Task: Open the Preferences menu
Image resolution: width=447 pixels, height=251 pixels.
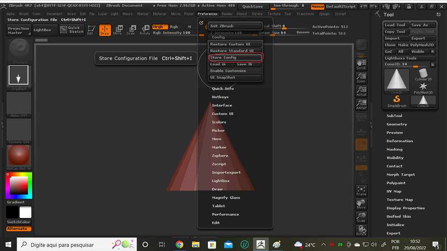Action: coord(207,14)
